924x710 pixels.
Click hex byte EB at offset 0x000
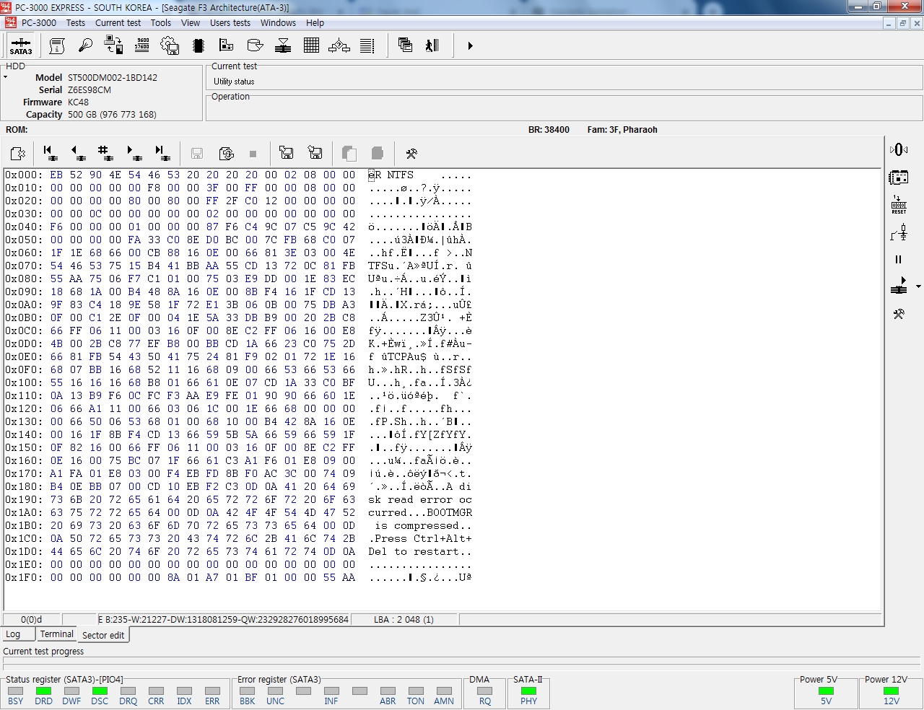(56, 175)
